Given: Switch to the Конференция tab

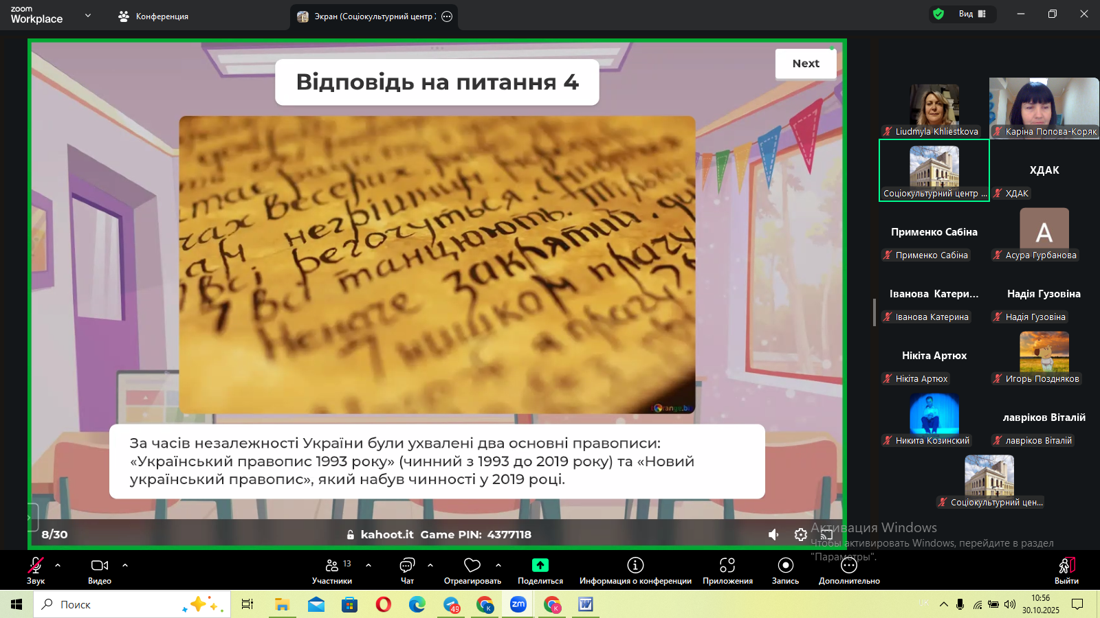Looking at the screenshot, I should (153, 16).
